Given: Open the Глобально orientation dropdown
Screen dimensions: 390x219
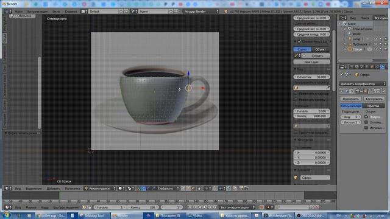Looking at the screenshot, I should pyautogui.click(x=168, y=189).
